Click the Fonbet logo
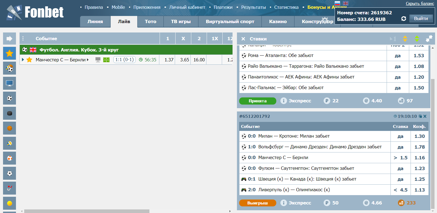The image size is (437, 213). tap(35, 12)
